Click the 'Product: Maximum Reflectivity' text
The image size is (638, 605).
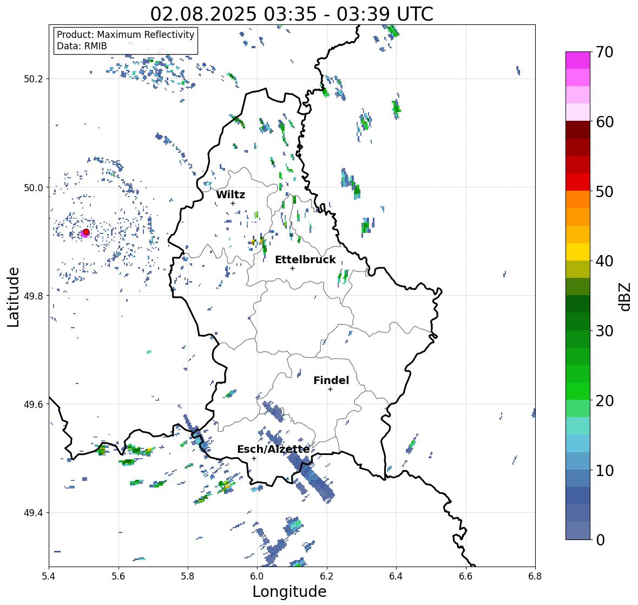coord(126,35)
